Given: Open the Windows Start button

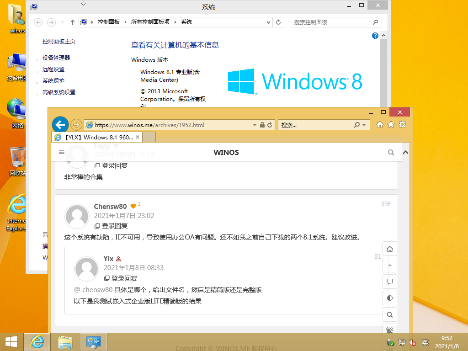Looking at the screenshot, I should pos(11,342).
